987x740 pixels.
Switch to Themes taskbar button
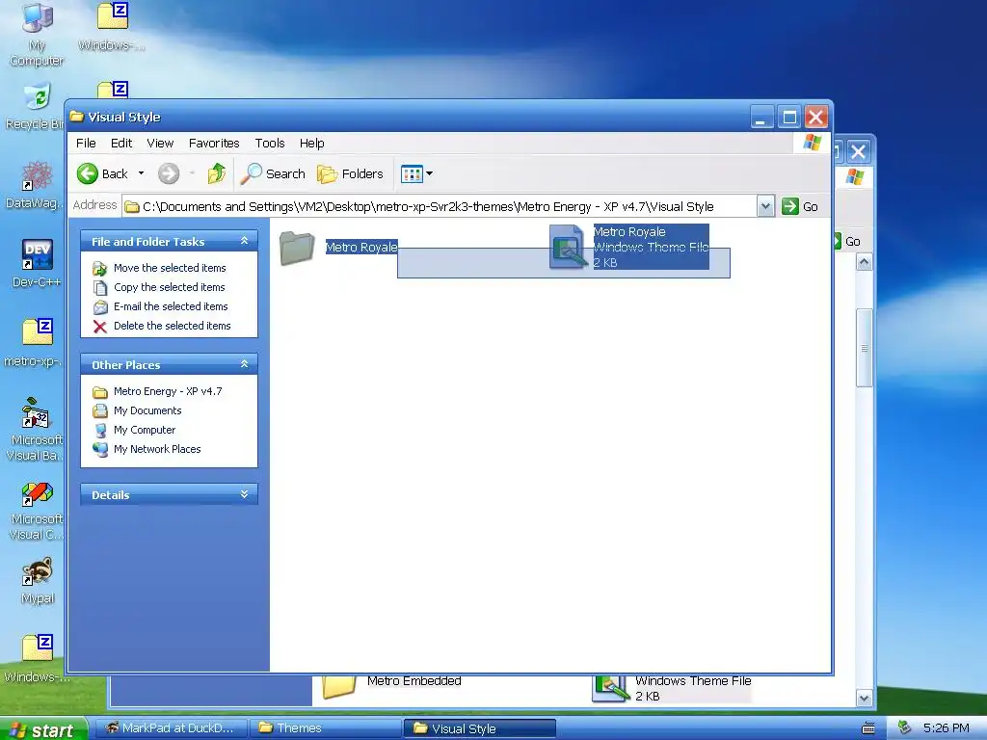pyautogui.click(x=325, y=728)
